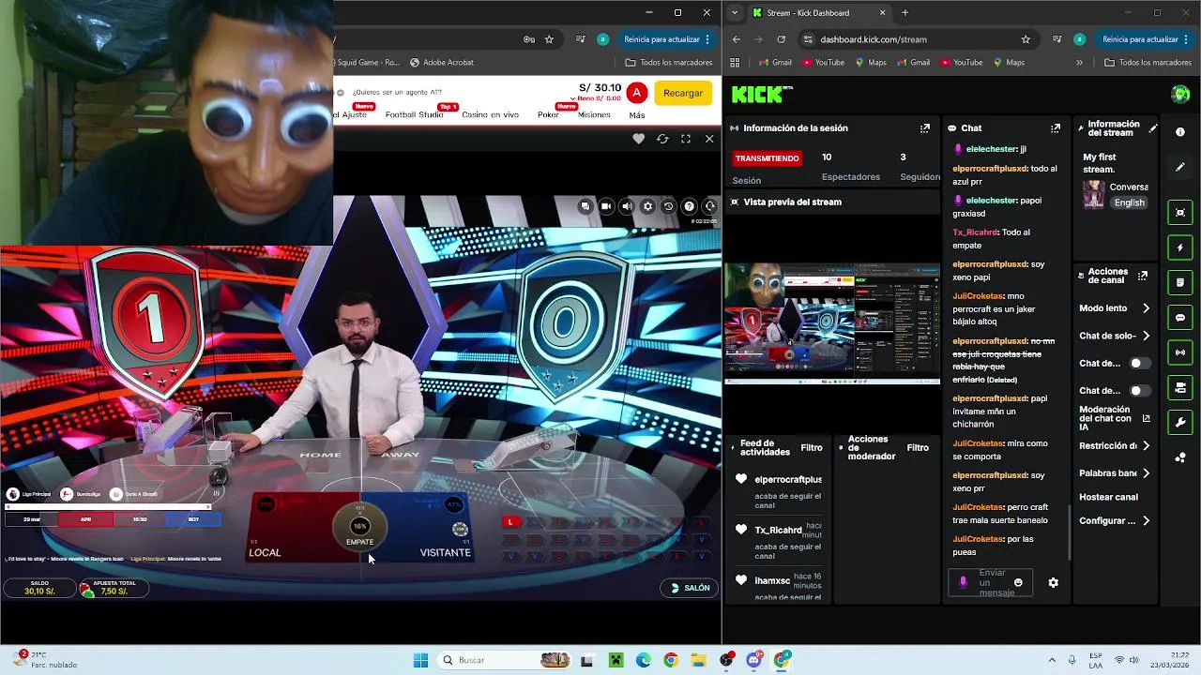Click the stream preview thumbnail
1201x675 pixels.
click(x=831, y=324)
